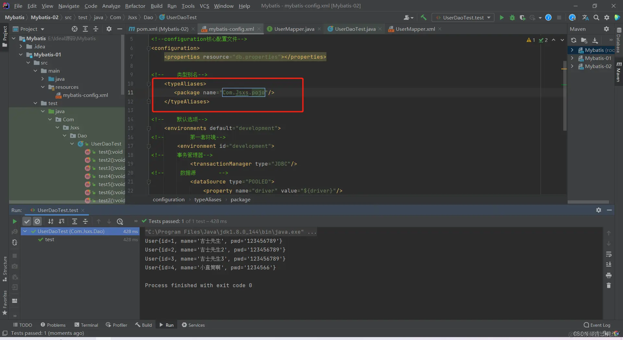Collapse all test results
The height and width of the screenshot is (340, 623).
coord(85,221)
